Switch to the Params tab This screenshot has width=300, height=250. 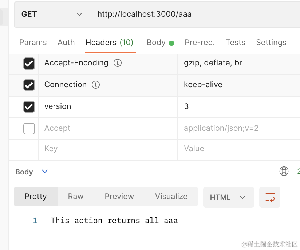pos(33,43)
